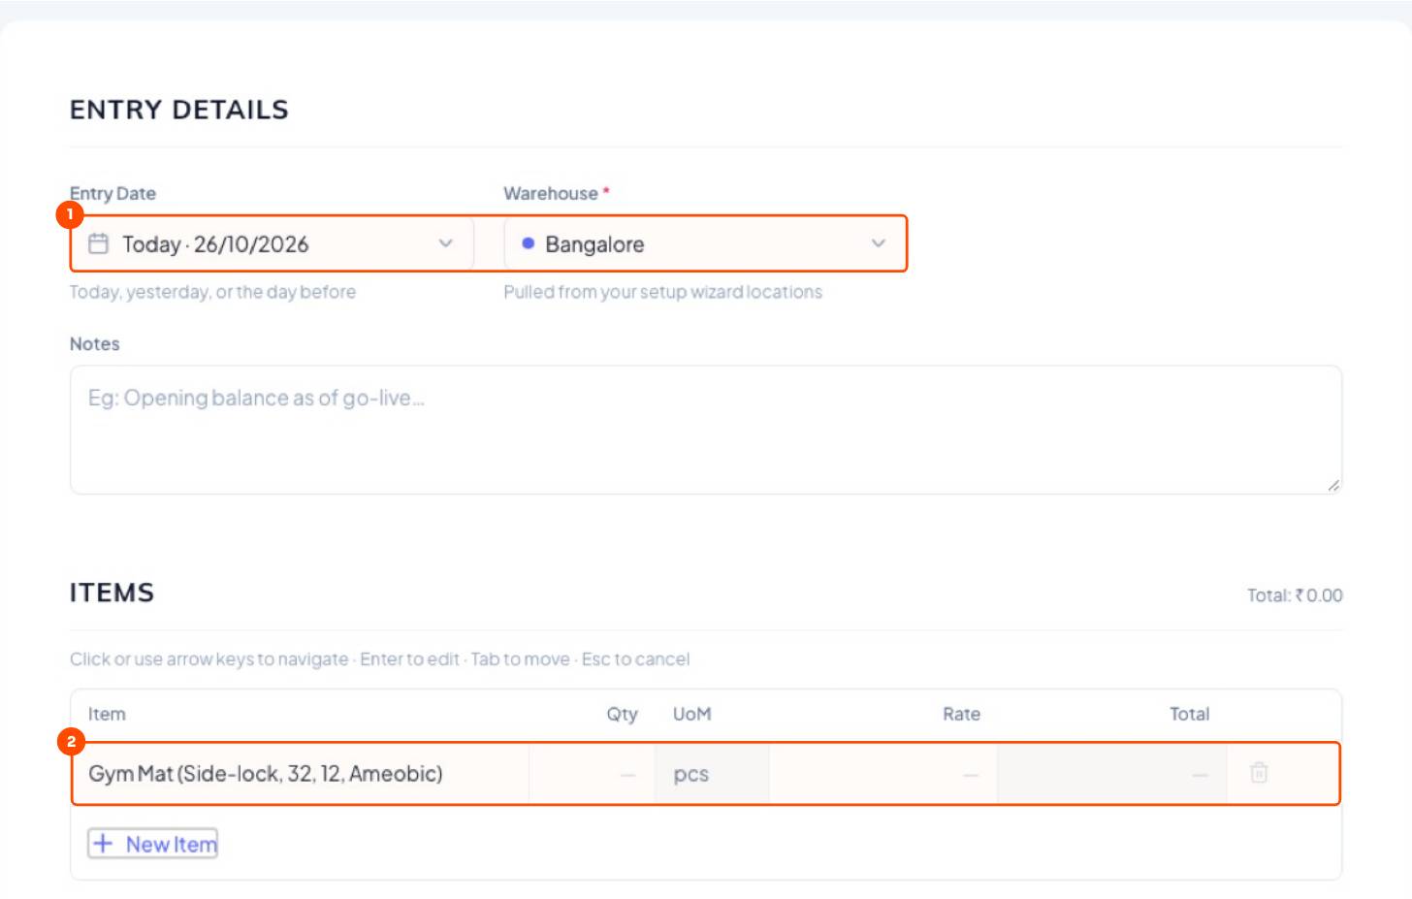Click the plus icon beside New Item

[103, 844]
